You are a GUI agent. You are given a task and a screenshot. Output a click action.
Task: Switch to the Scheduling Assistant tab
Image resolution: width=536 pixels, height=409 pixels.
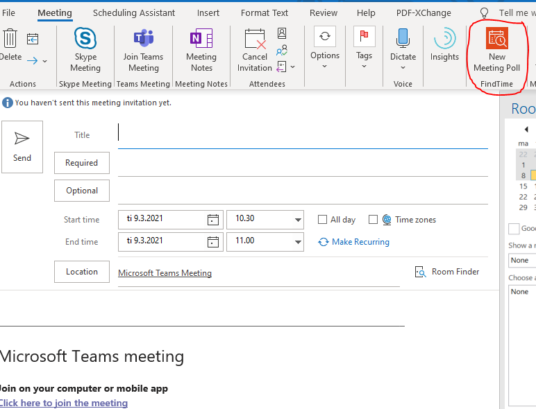(x=135, y=12)
